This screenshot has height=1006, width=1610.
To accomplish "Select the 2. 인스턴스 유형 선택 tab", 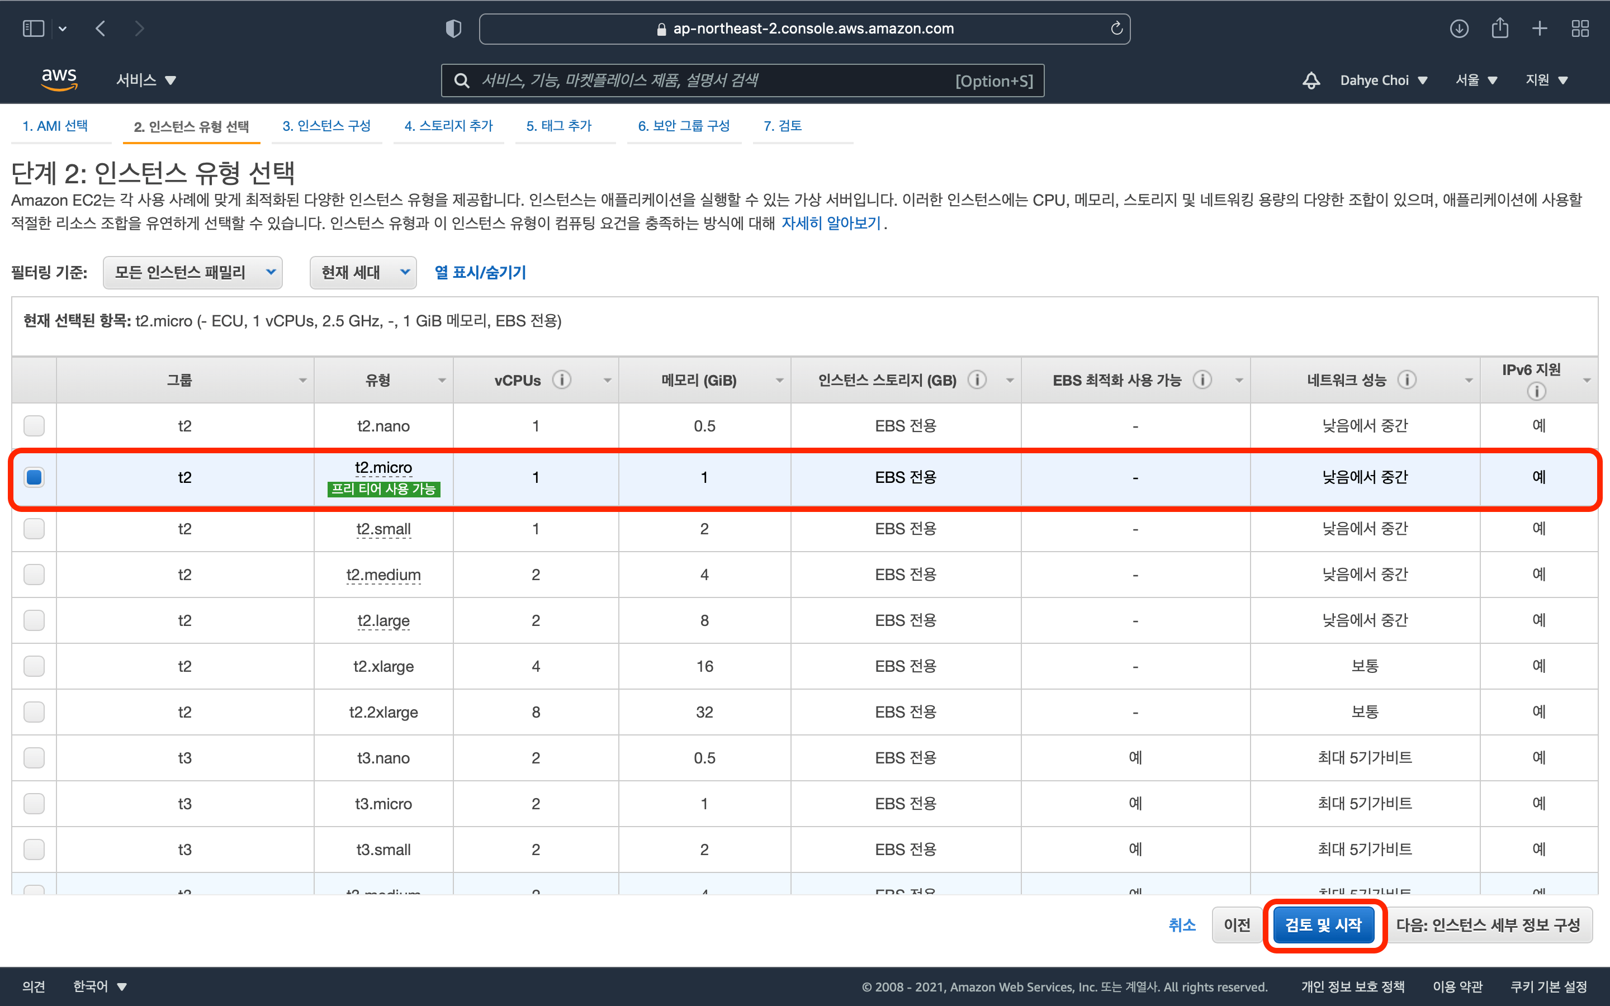I will point(192,126).
